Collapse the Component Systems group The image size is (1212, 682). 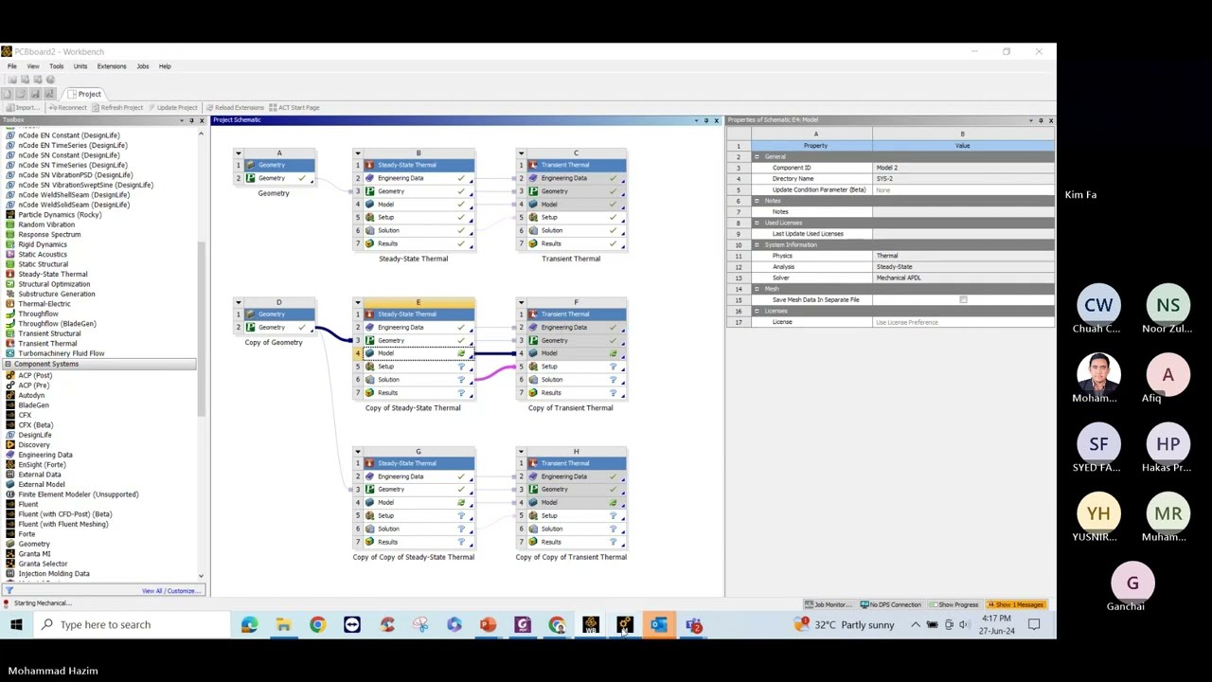8,364
